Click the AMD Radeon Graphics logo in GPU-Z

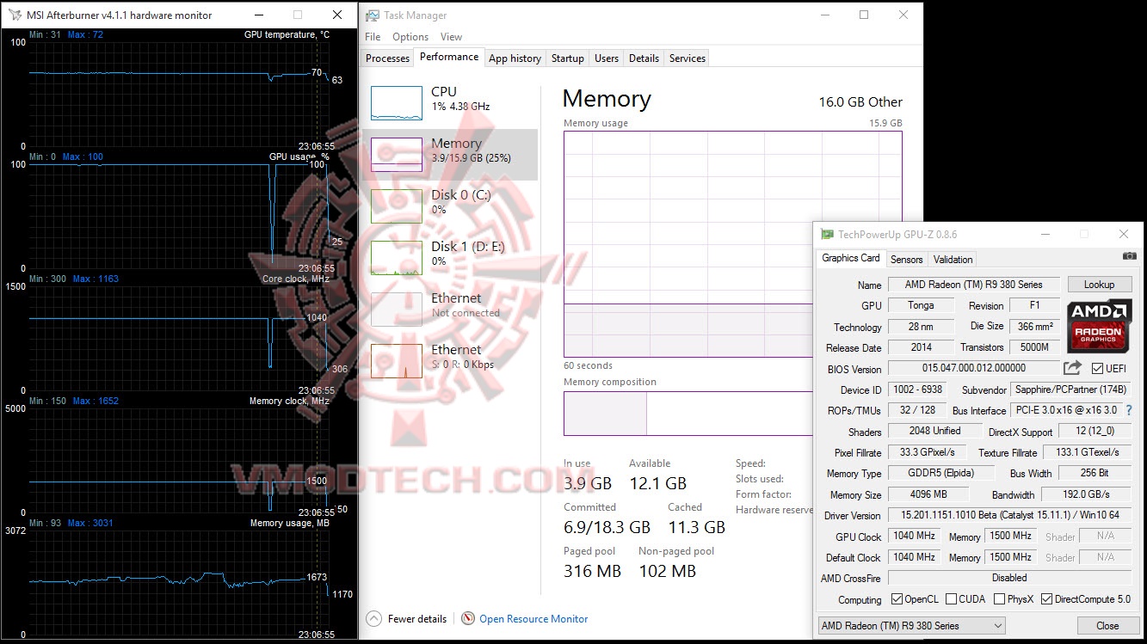coord(1099,327)
